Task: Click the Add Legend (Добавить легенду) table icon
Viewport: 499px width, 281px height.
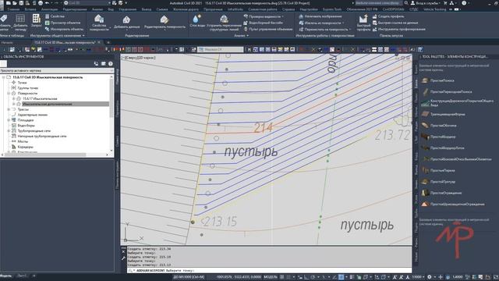Action: click(x=20, y=19)
